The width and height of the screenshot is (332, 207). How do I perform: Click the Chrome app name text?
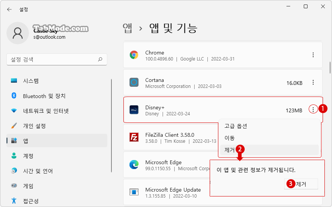(x=155, y=53)
